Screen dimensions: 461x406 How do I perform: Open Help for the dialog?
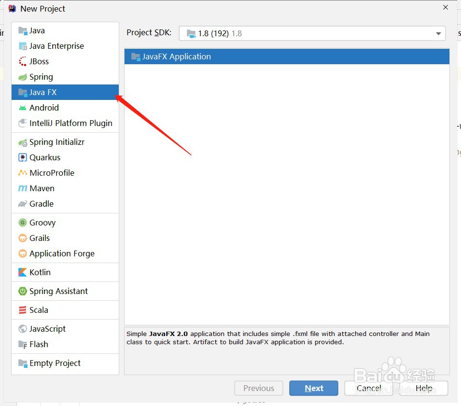pos(424,388)
